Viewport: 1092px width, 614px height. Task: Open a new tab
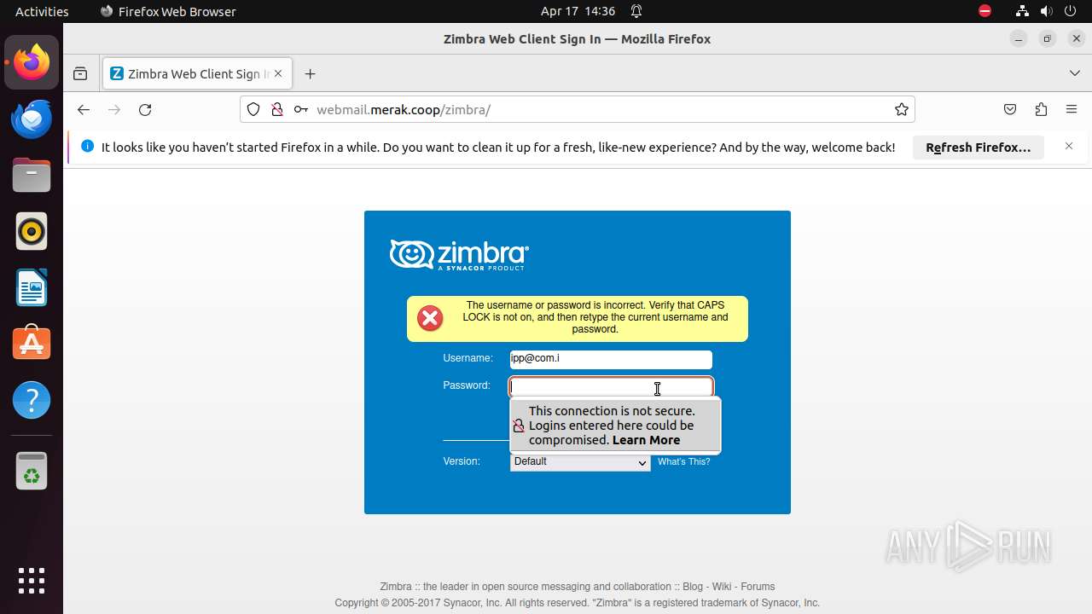click(310, 74)
